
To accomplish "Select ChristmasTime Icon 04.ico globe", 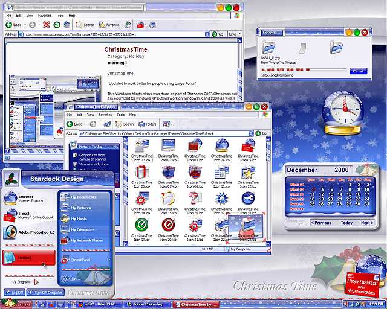I will click(x=222, y=150).
